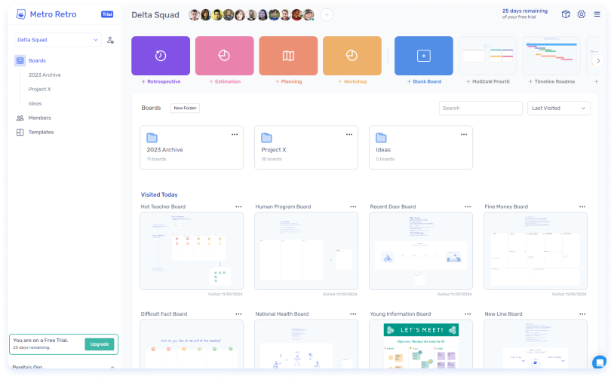This screenshot has width=614, height=379.
Task: Add a member with the plus circle
Action: [x=327, y=15]
